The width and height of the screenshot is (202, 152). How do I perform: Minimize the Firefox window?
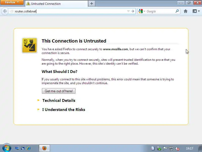point(181,3)
